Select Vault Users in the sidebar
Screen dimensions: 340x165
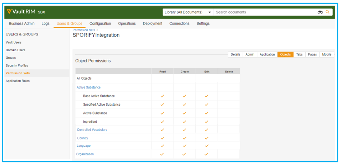[14, 42]
